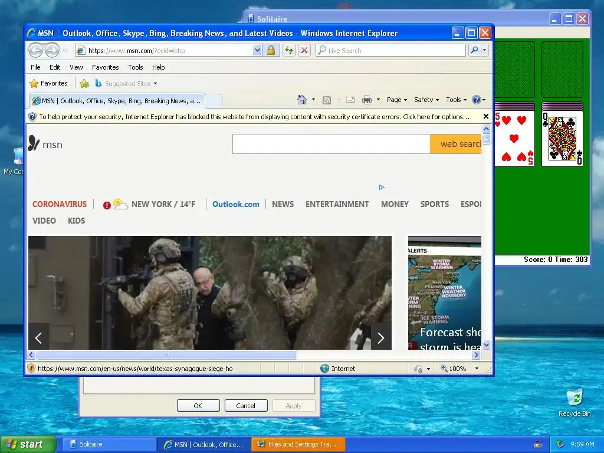Open search provider dropdown arrow

(485, 50)
